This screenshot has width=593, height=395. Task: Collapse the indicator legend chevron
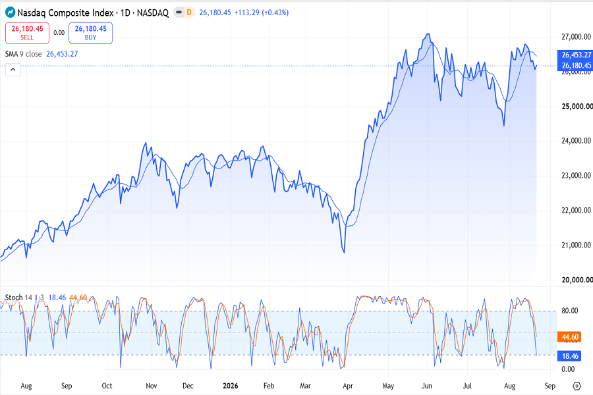(13, 70)
